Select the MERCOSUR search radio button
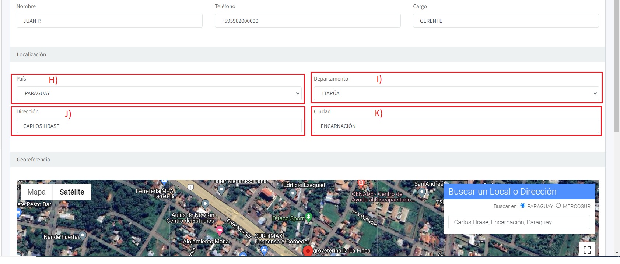 [x=558, y=206]
